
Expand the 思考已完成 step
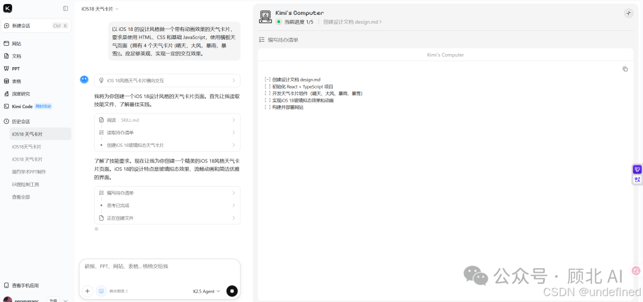(x=167, y=206)
